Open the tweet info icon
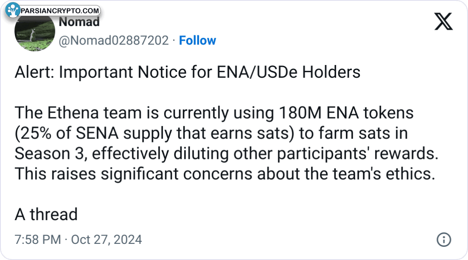468x260 pixels. coord(443,240)
